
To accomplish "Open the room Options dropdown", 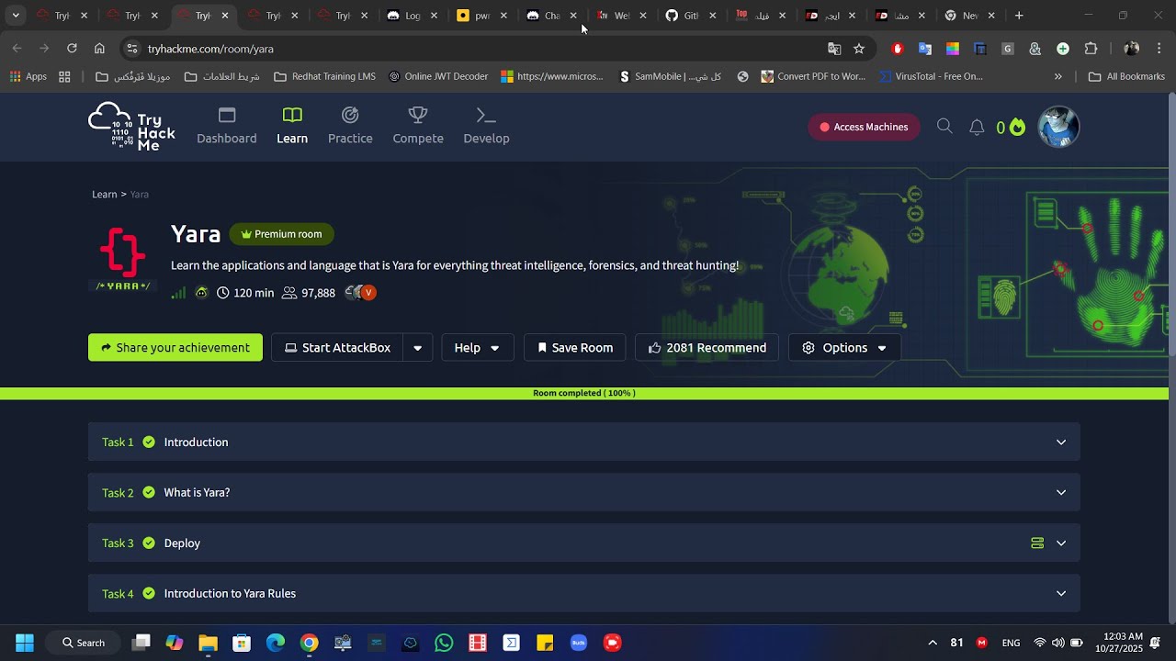I will (844, 348).
